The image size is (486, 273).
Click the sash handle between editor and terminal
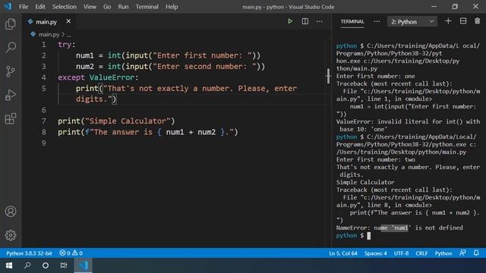pyautogui.click(x=329, y=76)
